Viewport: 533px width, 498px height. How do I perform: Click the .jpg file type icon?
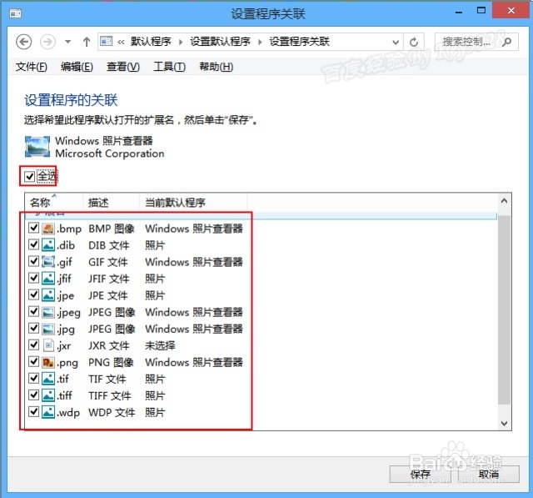pos(48,329)
